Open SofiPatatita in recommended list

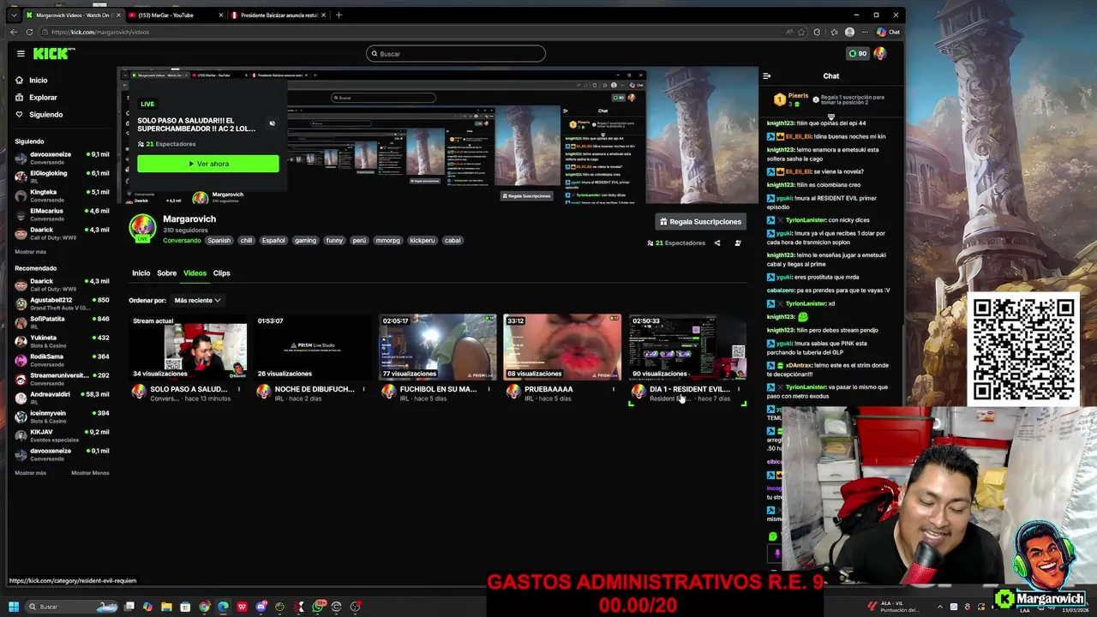coord(62,322)
